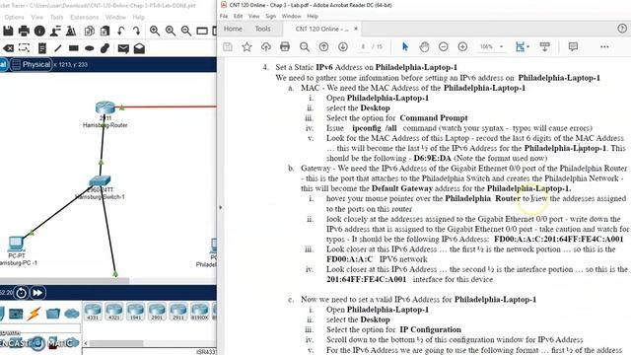Click the Print icon in Packet Tracer toolbar
The width and height of the screenshot is (631, 355).
[24, 31]
